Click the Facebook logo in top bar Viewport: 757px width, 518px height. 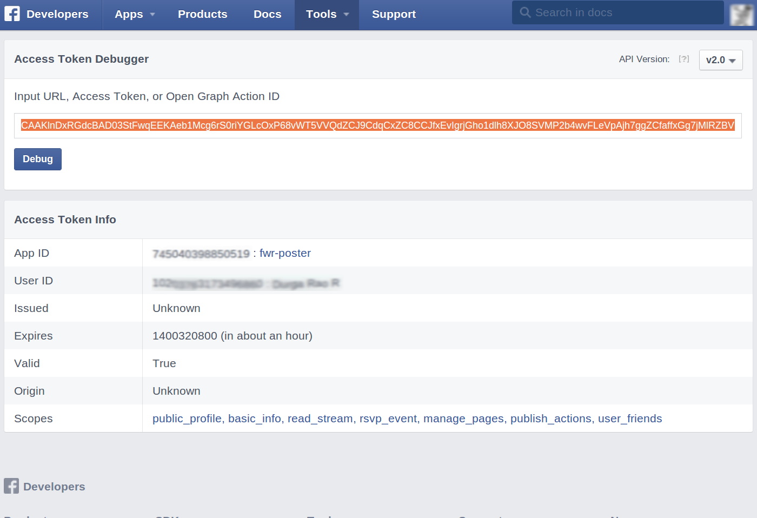coord(12,14)
